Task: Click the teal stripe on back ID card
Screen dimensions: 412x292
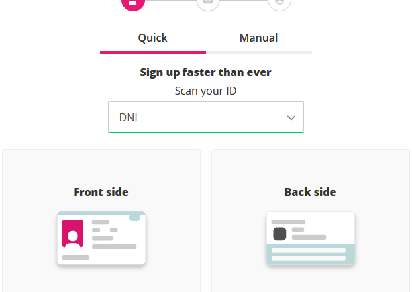Action: point(311,254)
